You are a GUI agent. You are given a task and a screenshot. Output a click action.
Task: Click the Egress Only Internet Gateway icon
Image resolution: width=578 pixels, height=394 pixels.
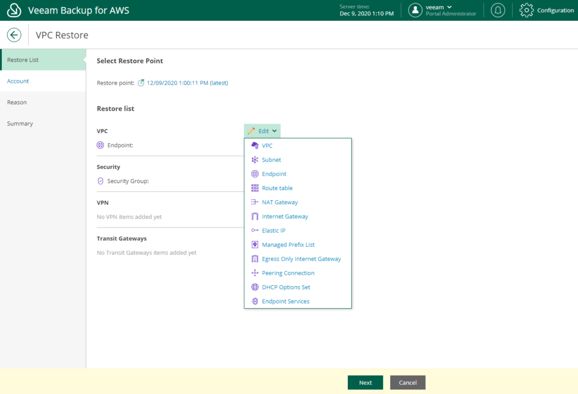(x=255, y=259)
